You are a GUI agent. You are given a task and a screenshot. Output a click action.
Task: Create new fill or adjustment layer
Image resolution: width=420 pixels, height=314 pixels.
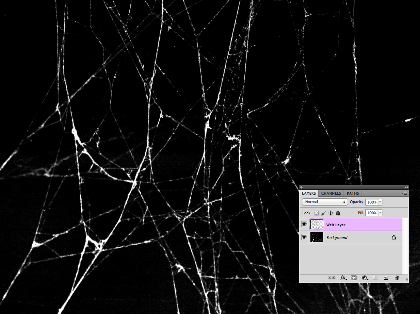tap(365, 278)
